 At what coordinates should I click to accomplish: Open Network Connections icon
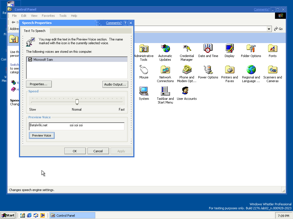(x=165, y=70)
